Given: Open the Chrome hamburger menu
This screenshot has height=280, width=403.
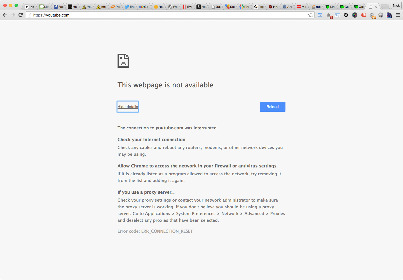Looking at the screenshot, I should point(398,15).
